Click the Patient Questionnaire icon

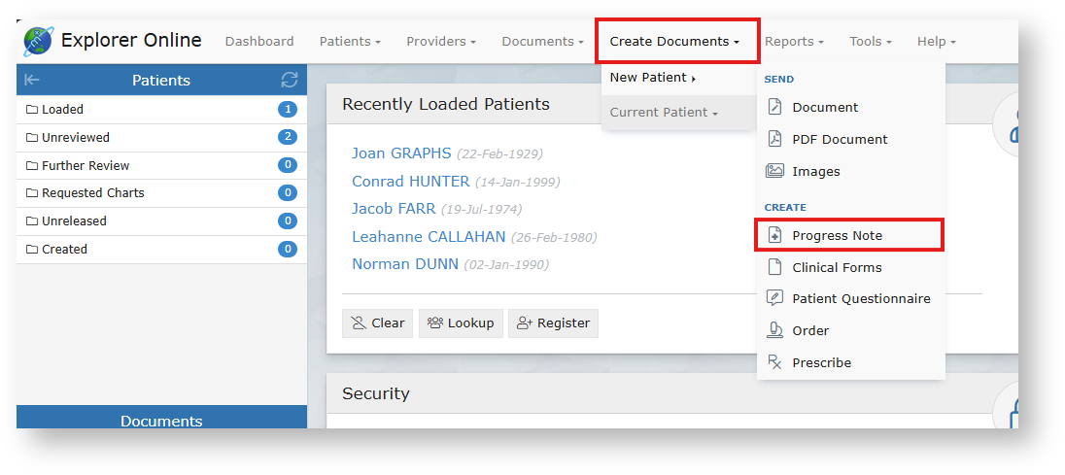click(x=774, y=298)
